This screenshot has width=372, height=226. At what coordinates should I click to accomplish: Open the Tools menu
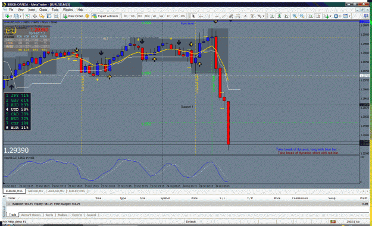(x=55, y=10)
